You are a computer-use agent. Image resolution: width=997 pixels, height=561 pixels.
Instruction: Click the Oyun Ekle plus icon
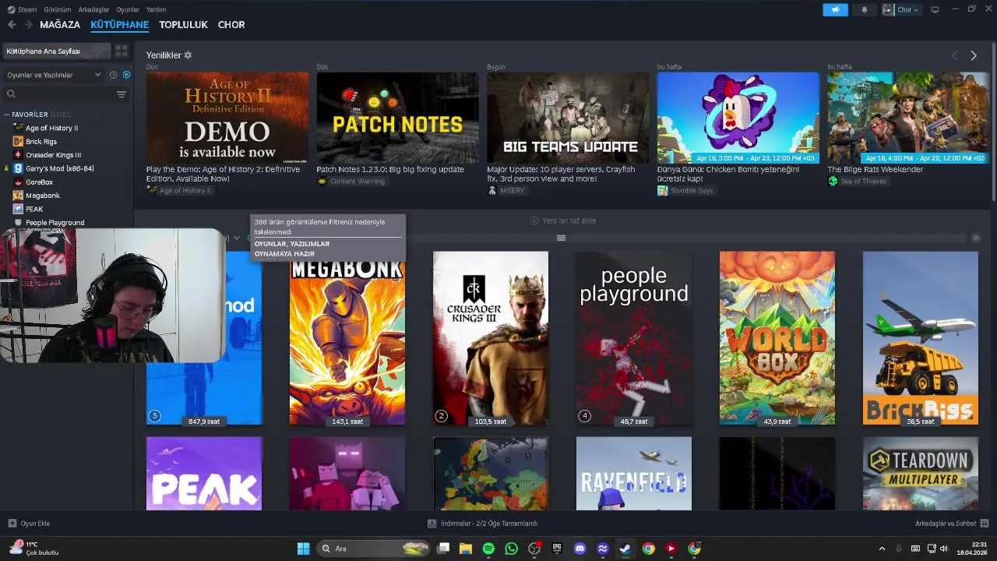coord(12,524)
